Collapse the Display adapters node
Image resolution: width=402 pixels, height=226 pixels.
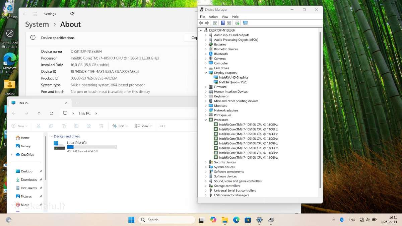click(x=206, y=73)
